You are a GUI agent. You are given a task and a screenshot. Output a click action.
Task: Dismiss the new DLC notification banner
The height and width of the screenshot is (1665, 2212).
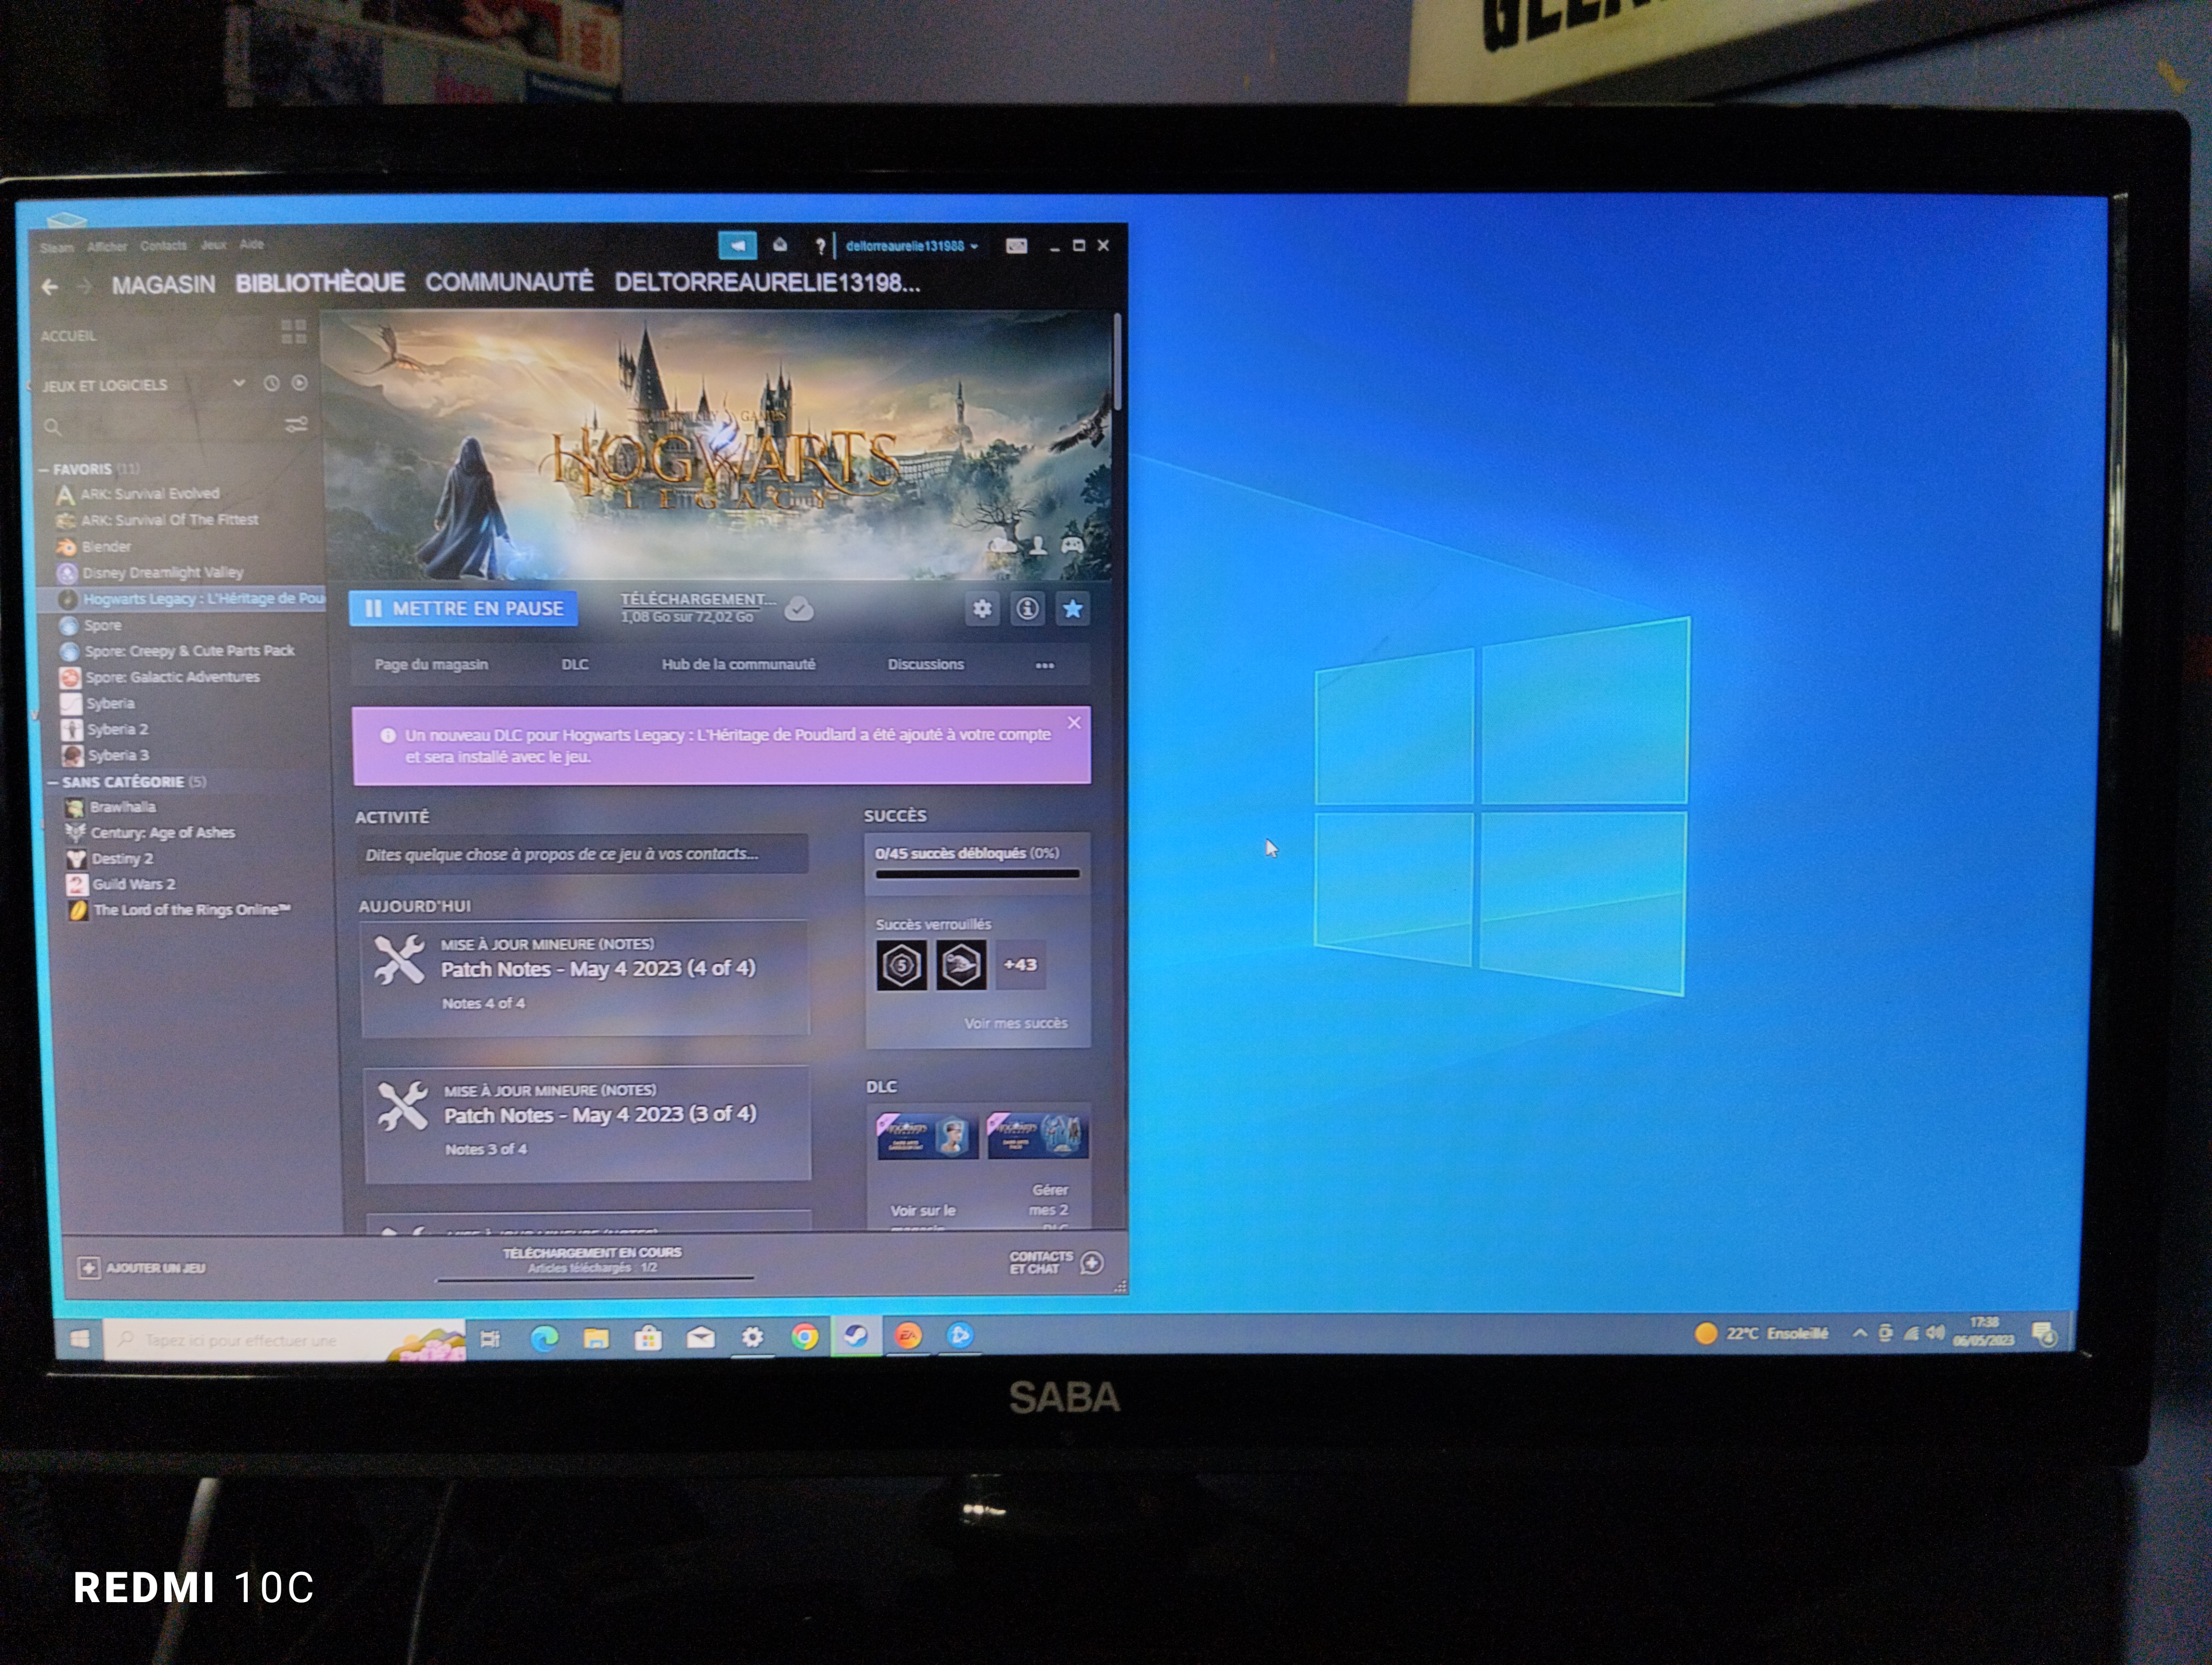(1074, 722)
